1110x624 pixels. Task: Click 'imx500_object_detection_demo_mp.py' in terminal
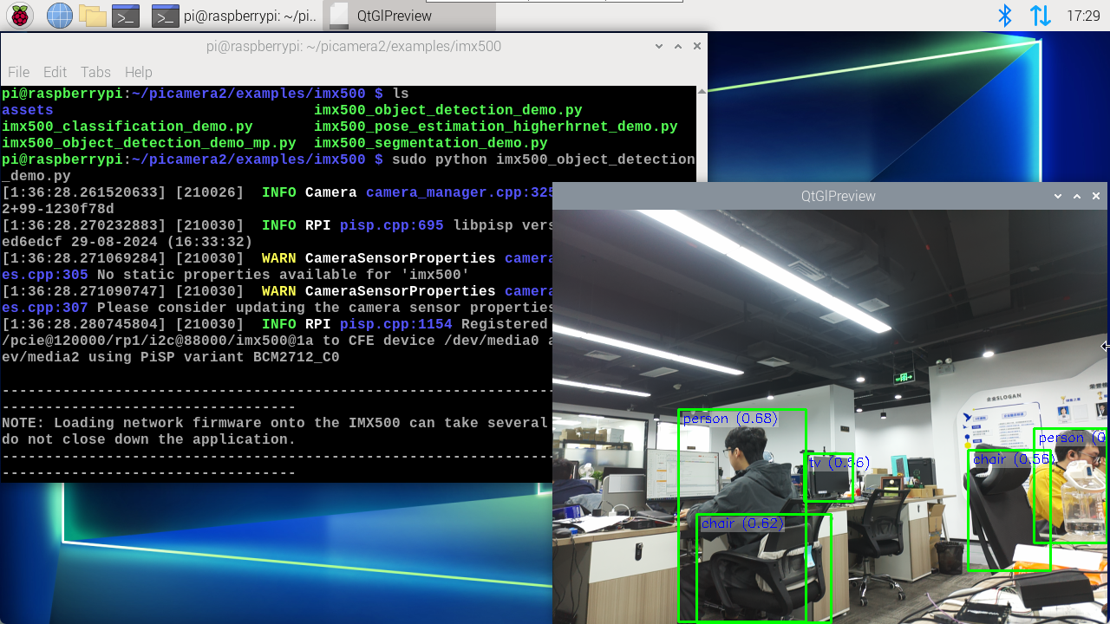coord(149,143)
